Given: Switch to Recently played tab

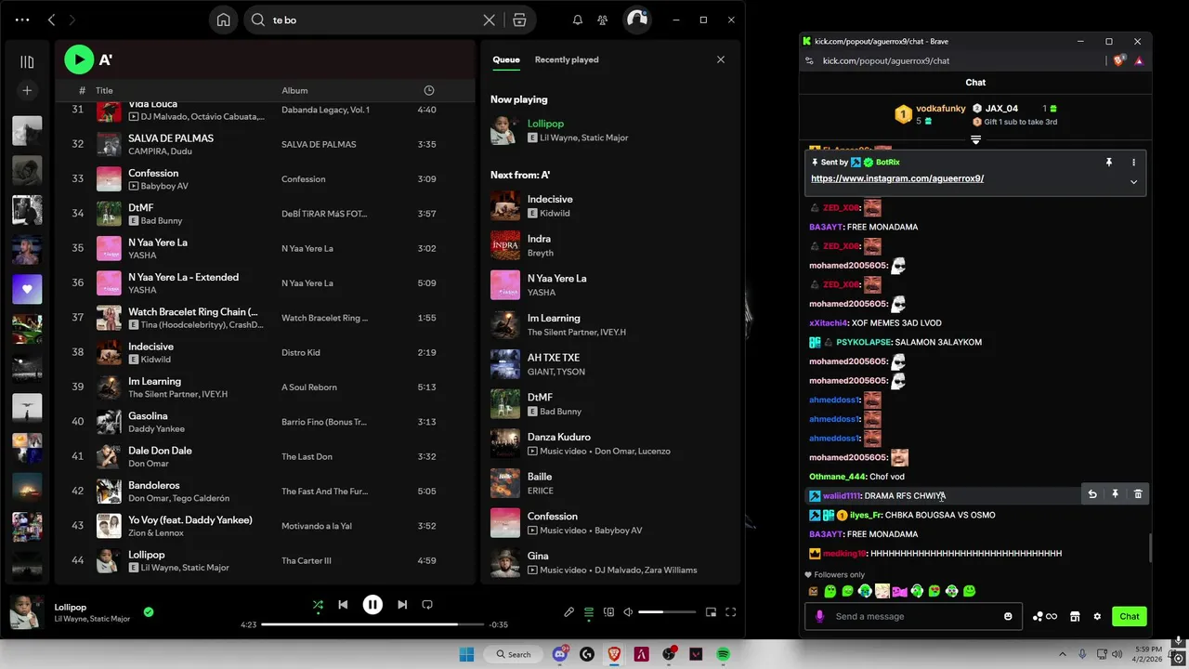Looking at the screenshot, I should 567,59.
